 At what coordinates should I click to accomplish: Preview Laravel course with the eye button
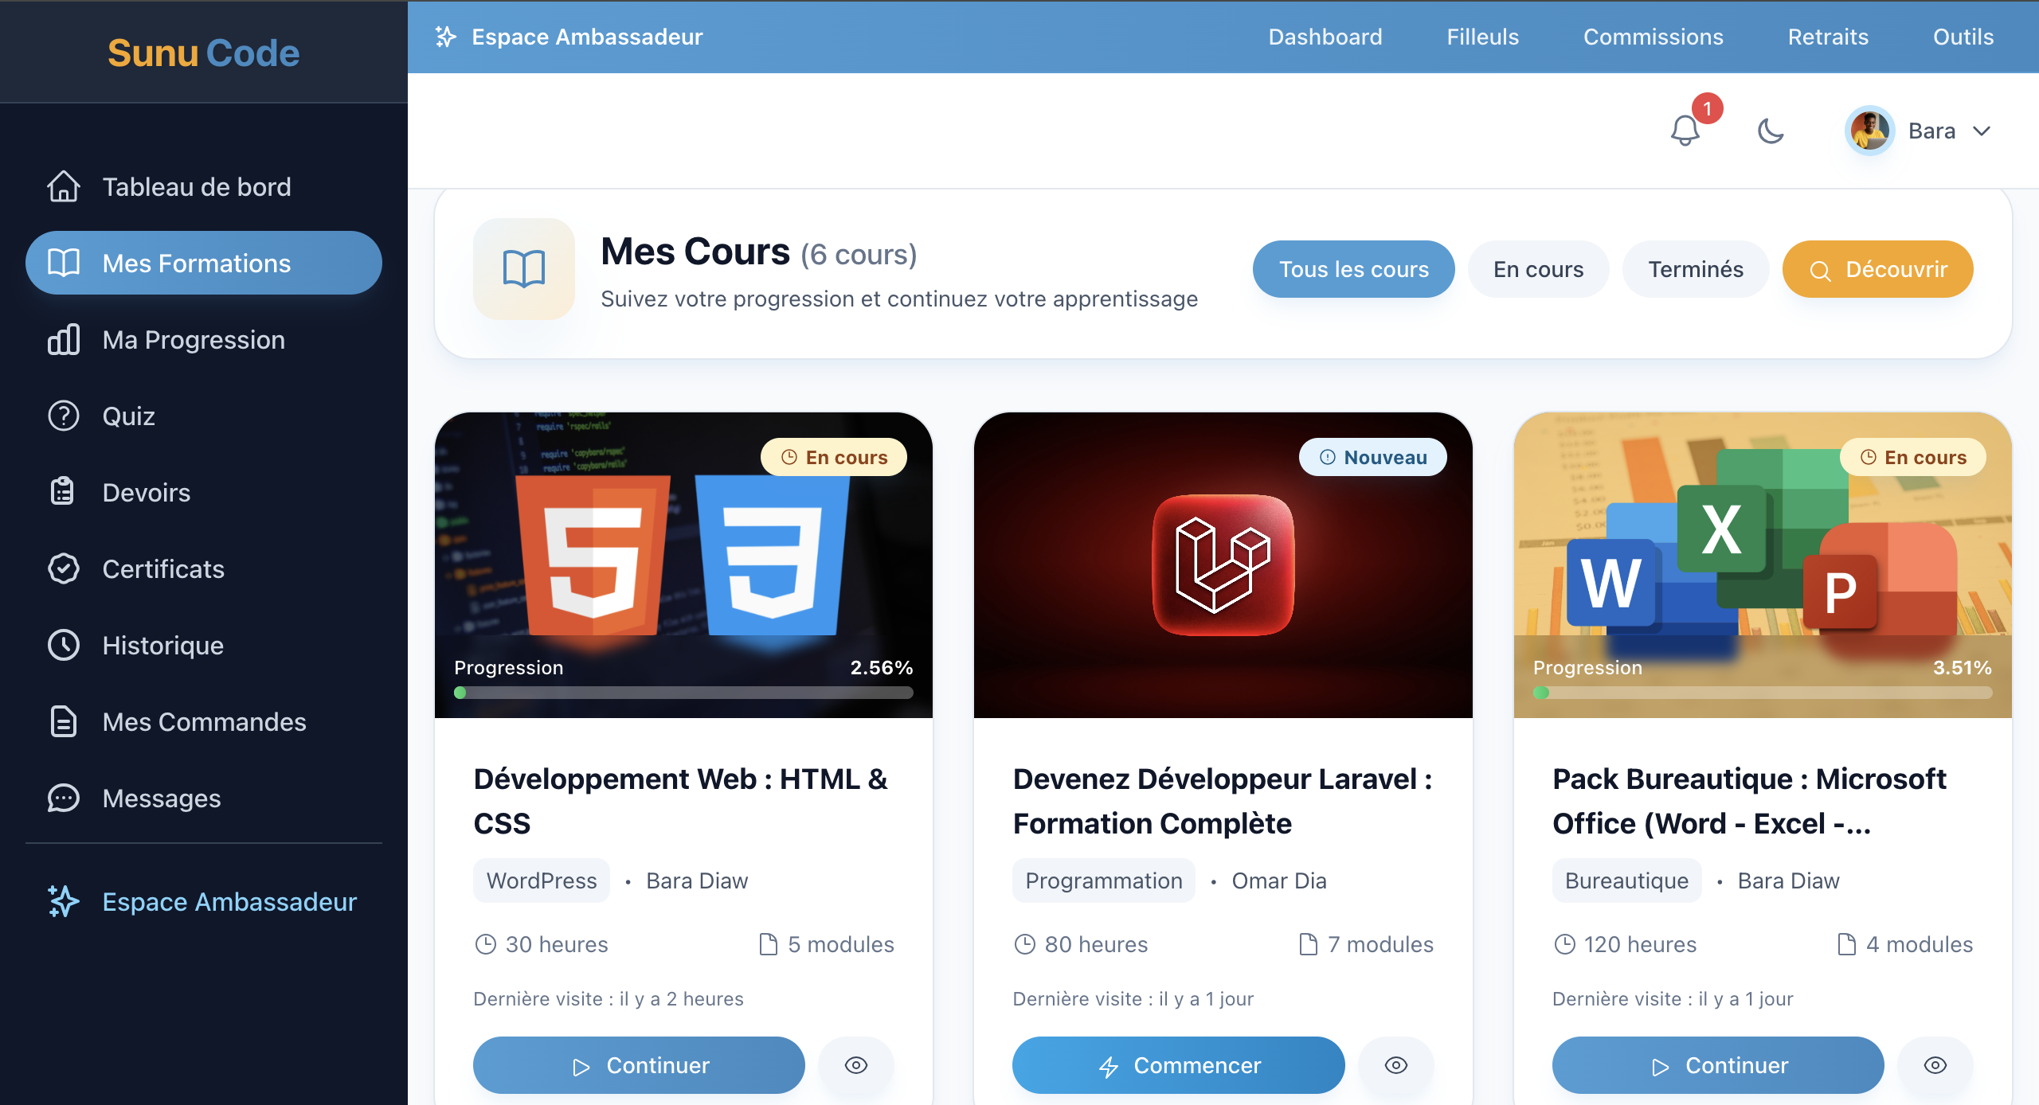[x=1395, y=1065]
